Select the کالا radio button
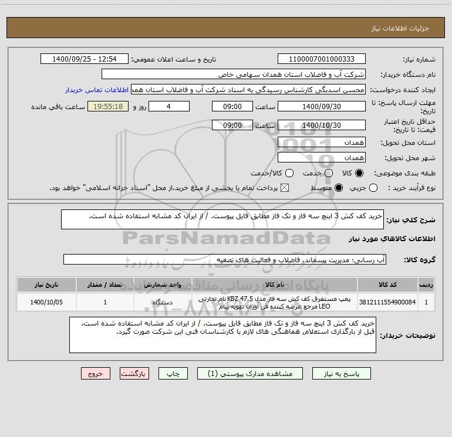 pos(359,173)
